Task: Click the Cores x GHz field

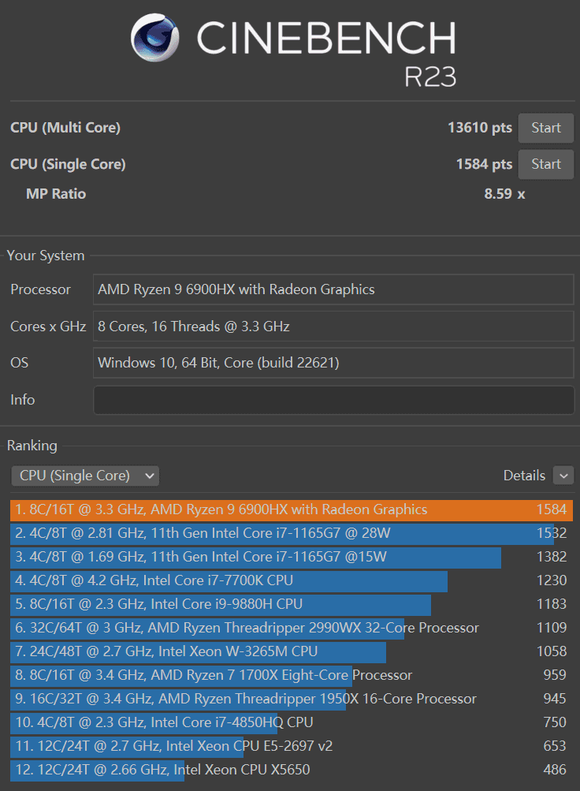Action: [x=333, y=326]
